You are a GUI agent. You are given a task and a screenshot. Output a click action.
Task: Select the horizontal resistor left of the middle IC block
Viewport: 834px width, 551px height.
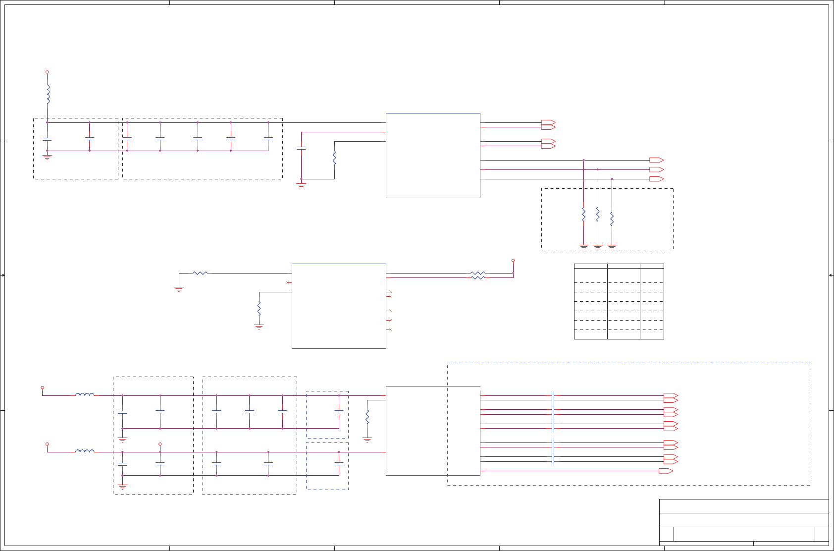point(200,273)
